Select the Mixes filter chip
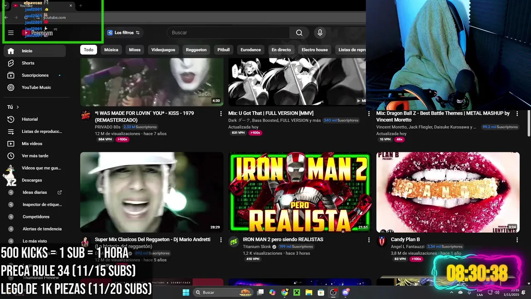 (135, 50)
